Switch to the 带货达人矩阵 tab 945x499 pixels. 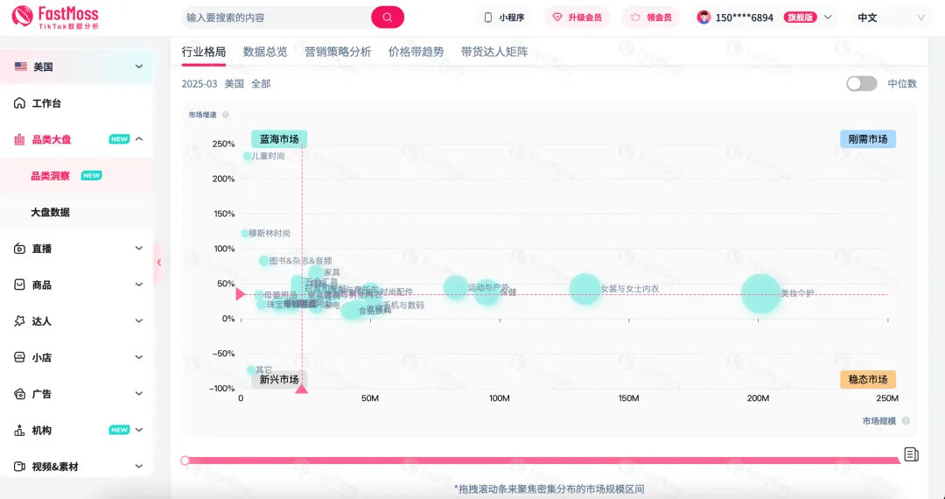[x=494, y=52]
